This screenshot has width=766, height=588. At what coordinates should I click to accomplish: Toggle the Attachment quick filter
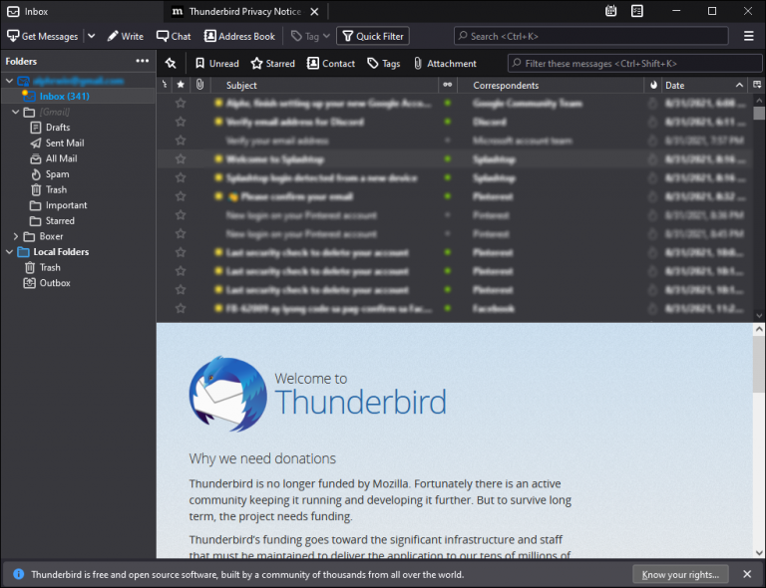445,64
